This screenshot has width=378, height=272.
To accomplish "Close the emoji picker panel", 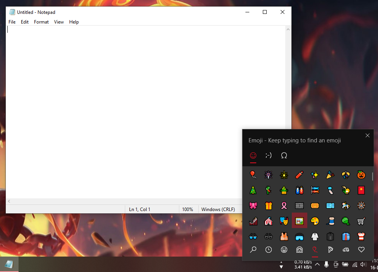I will [368, 135].
